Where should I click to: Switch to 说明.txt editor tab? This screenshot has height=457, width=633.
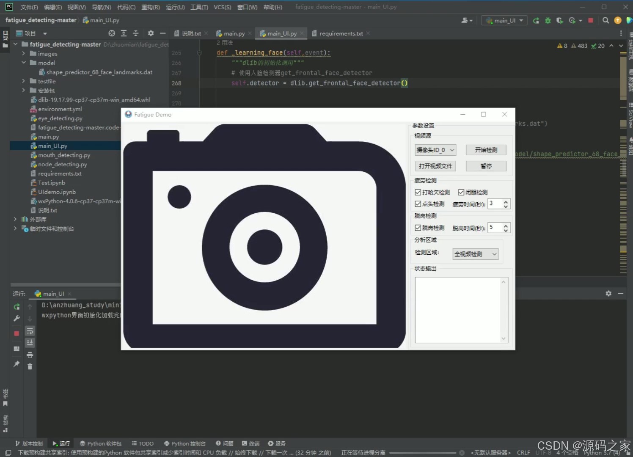(x=191, y=33)
